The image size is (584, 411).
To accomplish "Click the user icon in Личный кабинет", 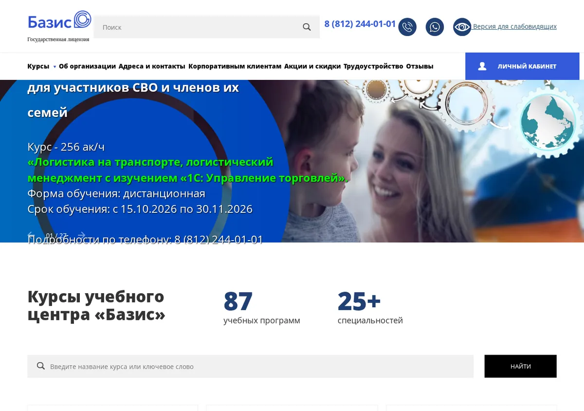I will (x=482, y=66).
